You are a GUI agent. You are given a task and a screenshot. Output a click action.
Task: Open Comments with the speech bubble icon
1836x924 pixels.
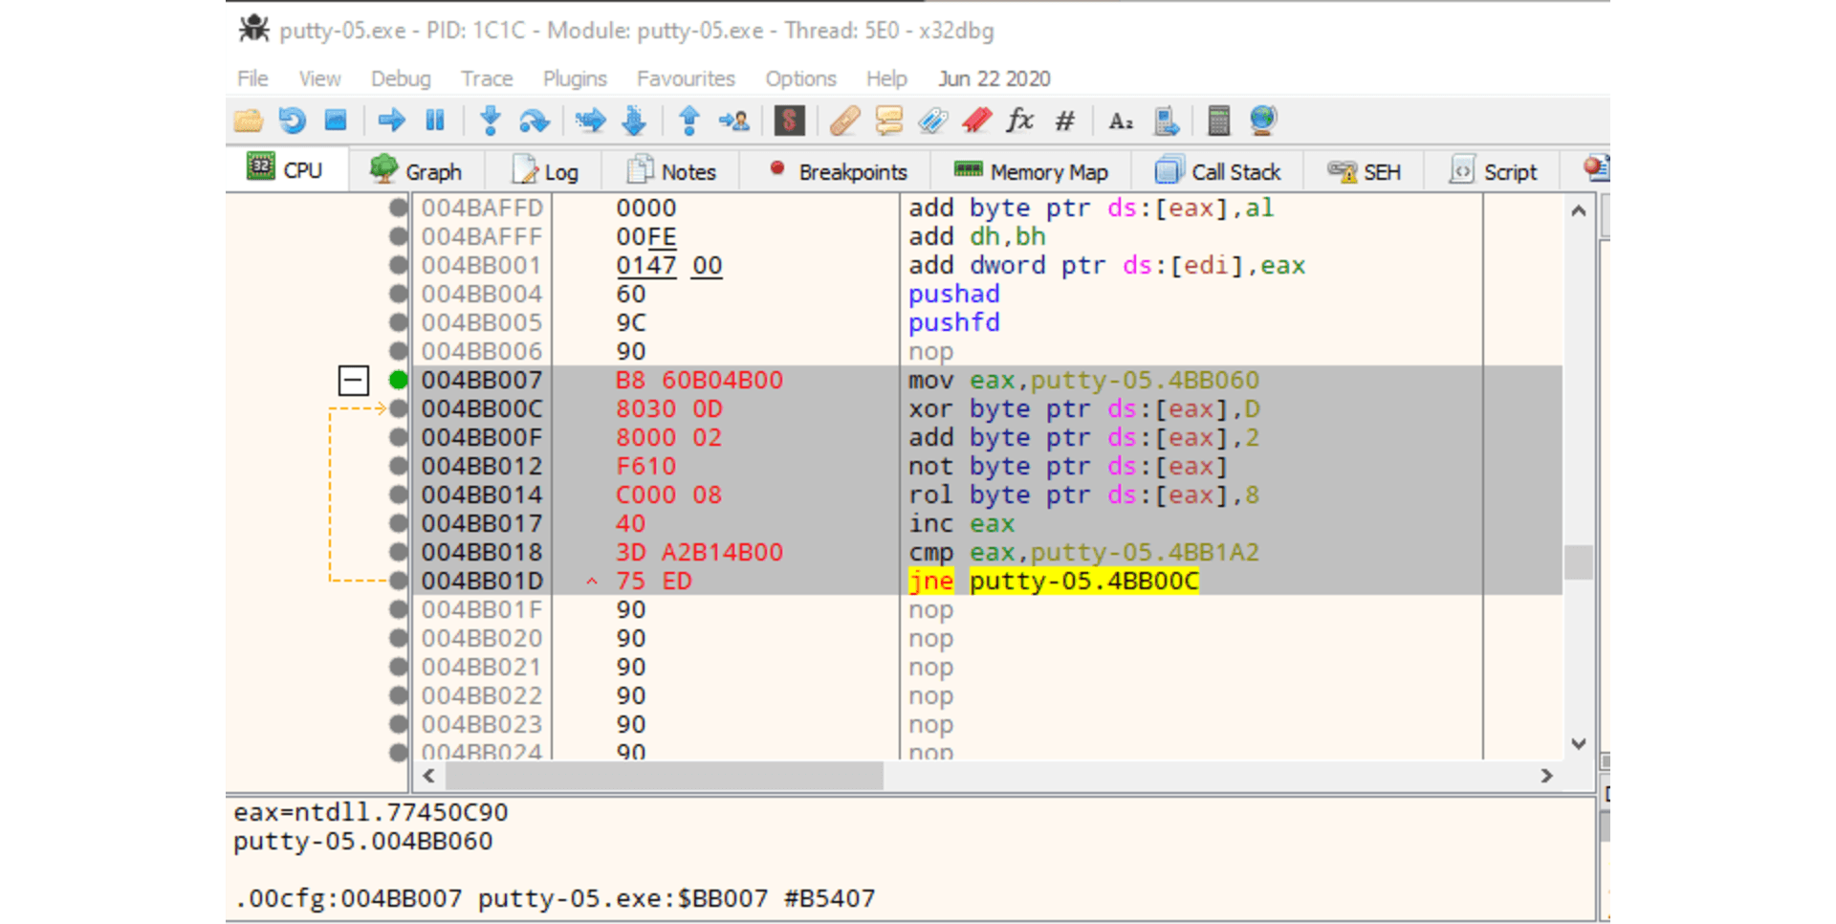[x=889, y=121]
